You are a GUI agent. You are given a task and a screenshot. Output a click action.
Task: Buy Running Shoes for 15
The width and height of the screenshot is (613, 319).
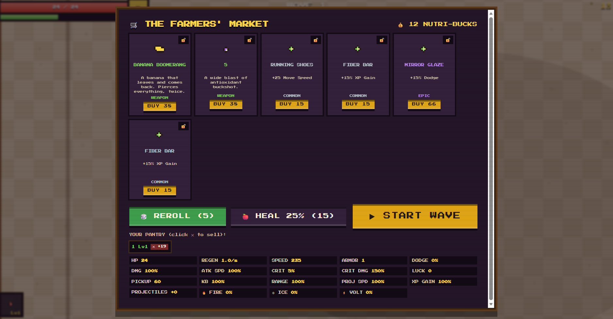(292, 104)
